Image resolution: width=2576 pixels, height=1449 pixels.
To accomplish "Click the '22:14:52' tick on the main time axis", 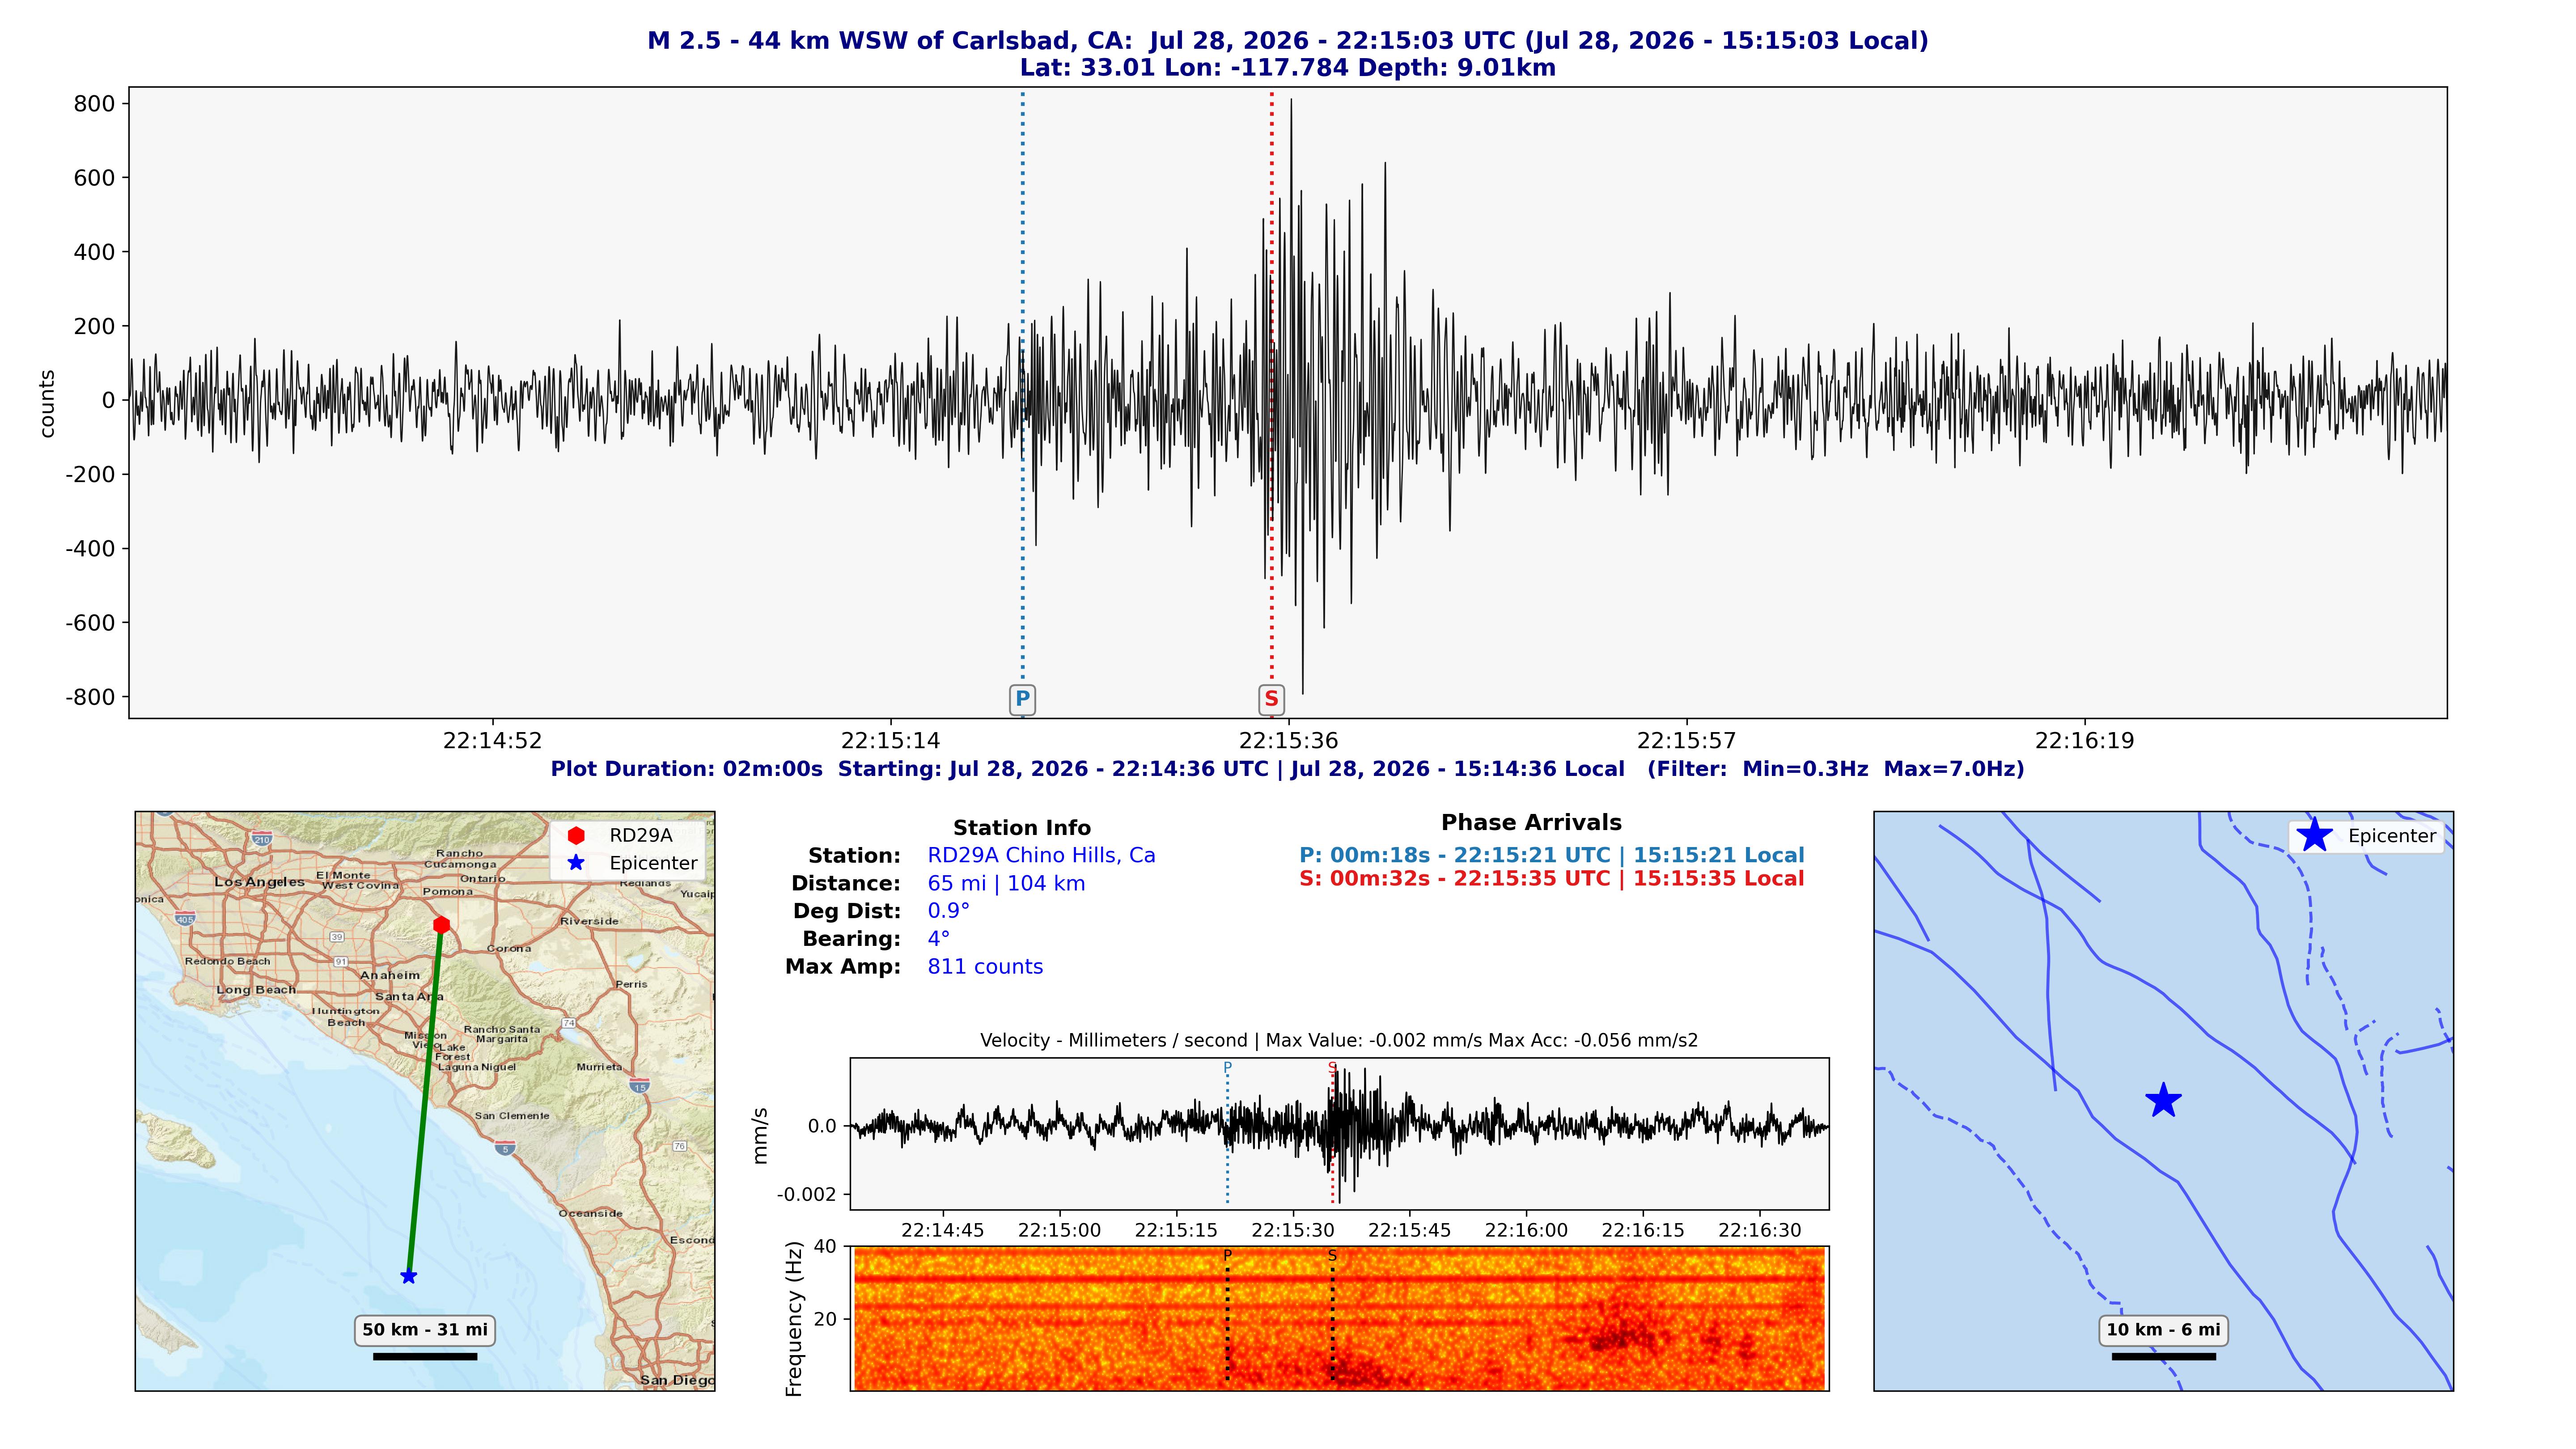I will coord(492,741).
